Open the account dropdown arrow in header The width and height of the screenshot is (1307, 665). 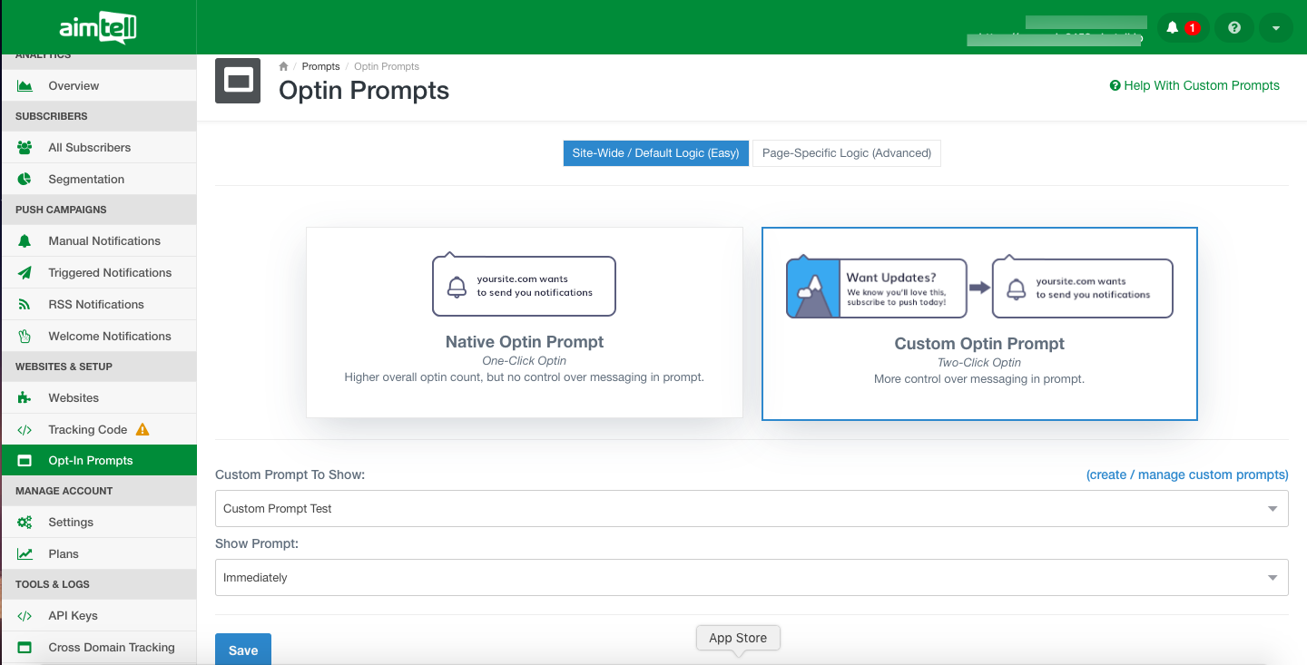coord(1275,28)
